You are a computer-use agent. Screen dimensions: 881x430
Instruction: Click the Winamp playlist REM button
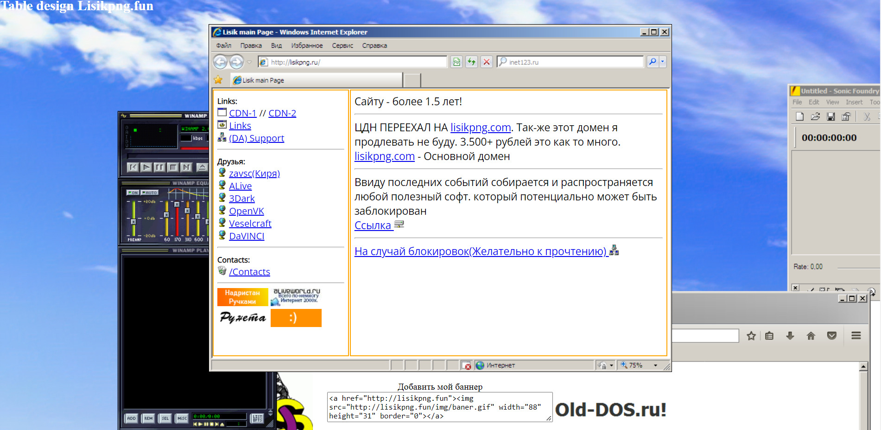click(148, 418)
